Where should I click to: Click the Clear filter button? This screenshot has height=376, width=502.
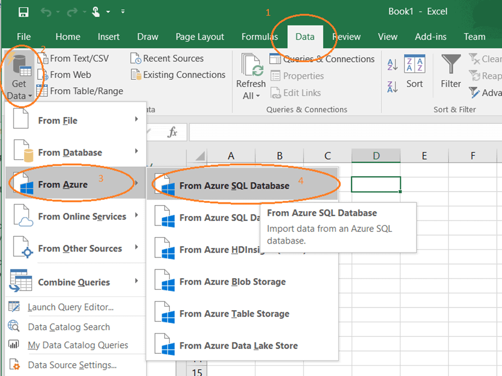point(485,59)
